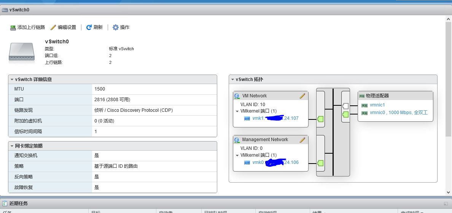Click the Add uplink (添加上行链路) icon
Screen dimensions: 452x213
[x=13, y=27]
